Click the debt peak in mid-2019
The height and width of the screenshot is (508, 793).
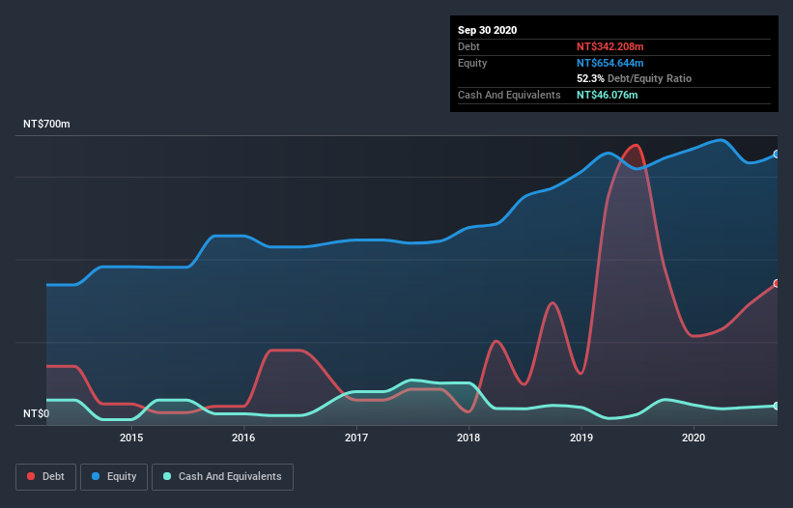pyautogui.click(x=636, y=146)
